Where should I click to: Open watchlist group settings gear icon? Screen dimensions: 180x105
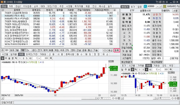click(x=2, y=50)
